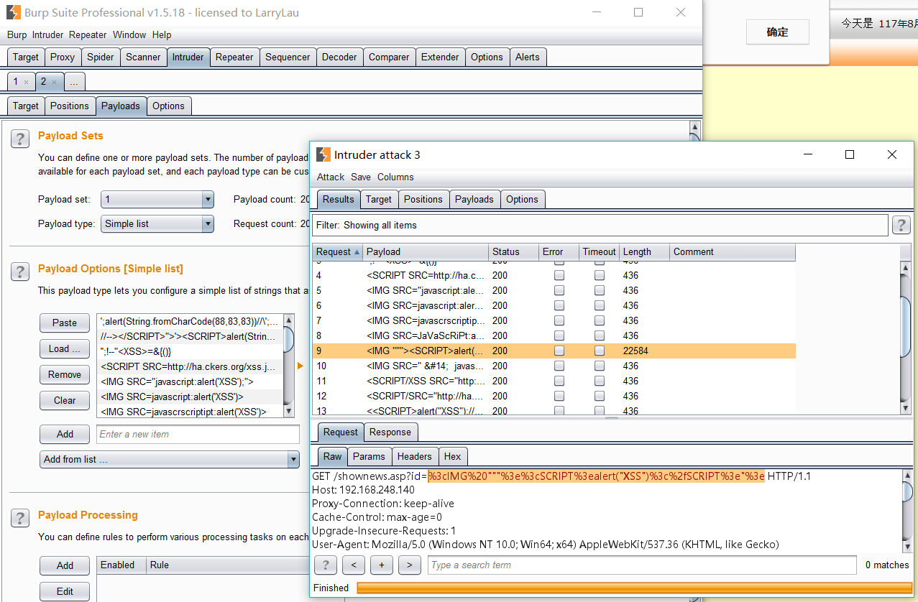Screen dimensions: 918x602
Task: Click the raw request pane vertical scrollbar
Action: pyautogui.click(x=906, y=511)
